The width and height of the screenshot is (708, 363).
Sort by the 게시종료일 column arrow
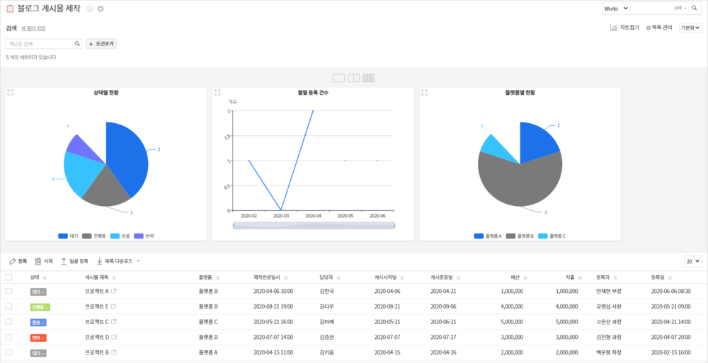pyautogui.click(x=458, y=277)
